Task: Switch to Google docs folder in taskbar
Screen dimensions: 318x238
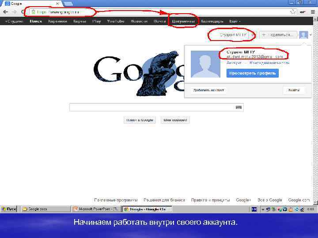Action: point(46,209)
